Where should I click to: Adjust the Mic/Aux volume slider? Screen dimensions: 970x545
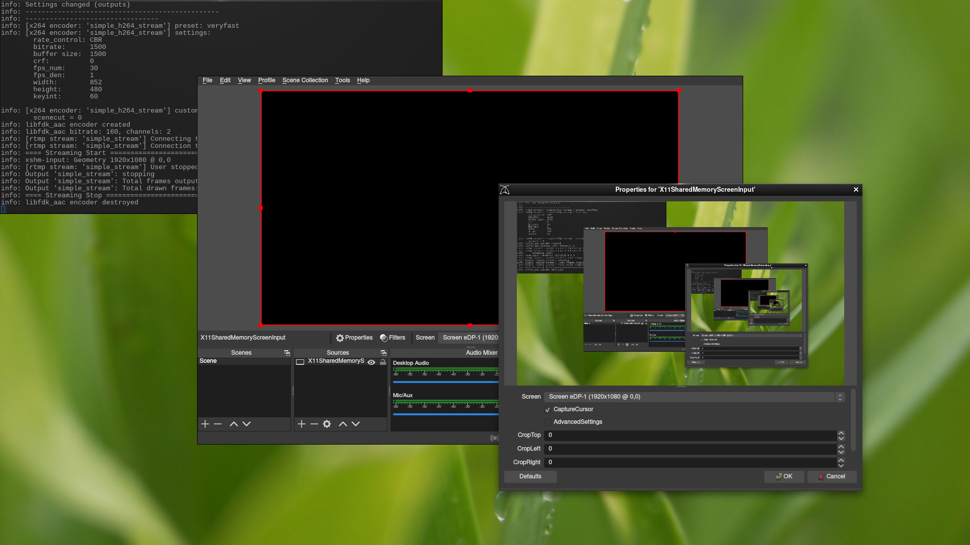tap(446, 414)
